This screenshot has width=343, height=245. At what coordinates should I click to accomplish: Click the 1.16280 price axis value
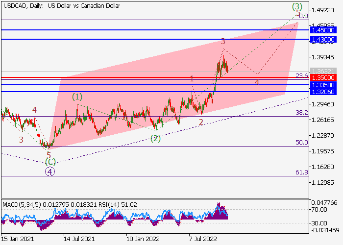click(x=323, y=167)
